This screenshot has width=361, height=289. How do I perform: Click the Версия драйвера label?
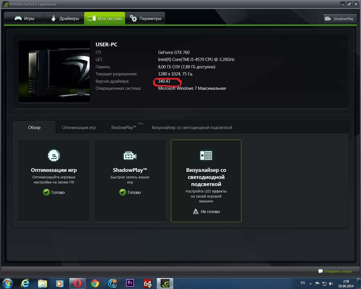coord(112,81)
